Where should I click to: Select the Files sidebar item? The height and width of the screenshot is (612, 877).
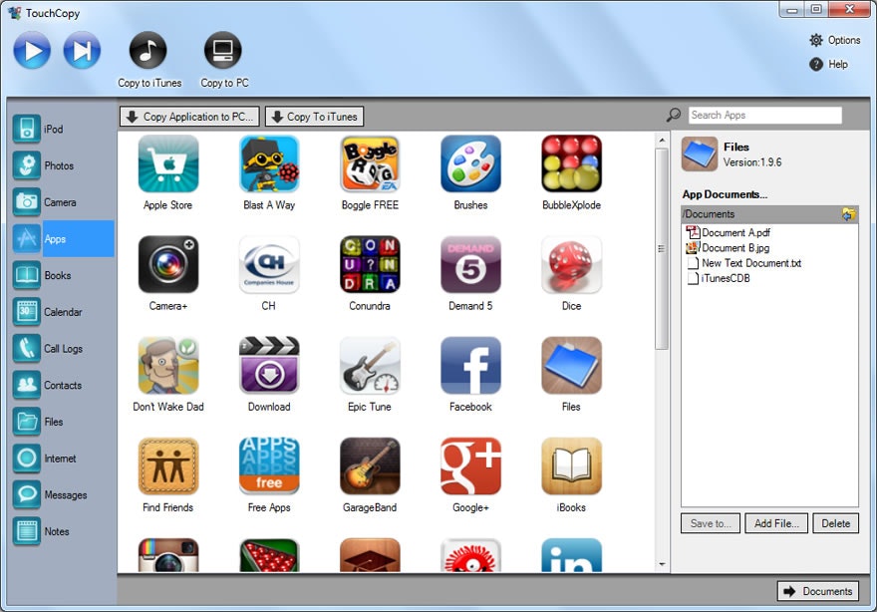[62, 422]
